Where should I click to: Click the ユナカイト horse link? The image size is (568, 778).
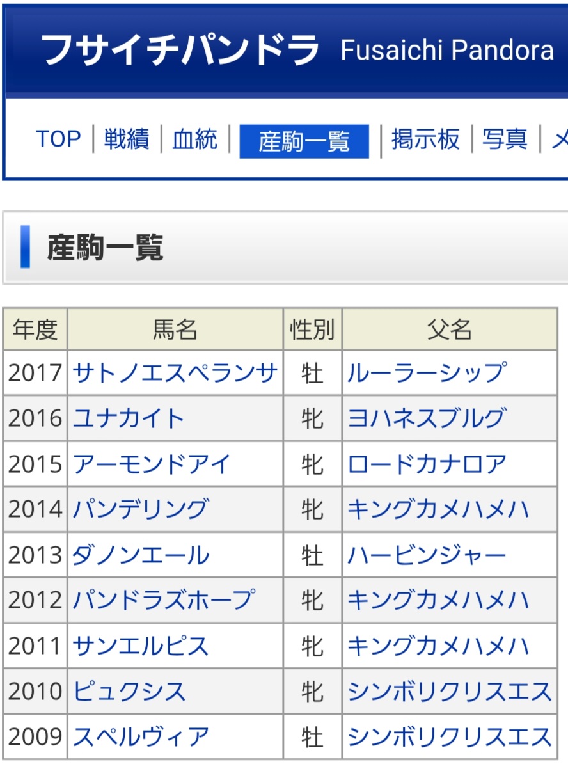click(129, 418)
